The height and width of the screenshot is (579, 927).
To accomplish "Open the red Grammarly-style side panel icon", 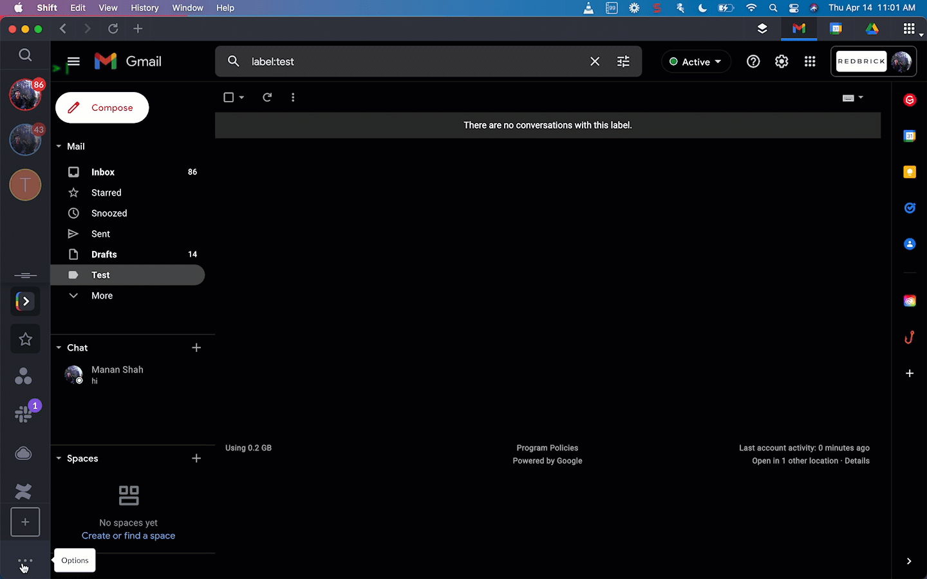I will 910,100.
